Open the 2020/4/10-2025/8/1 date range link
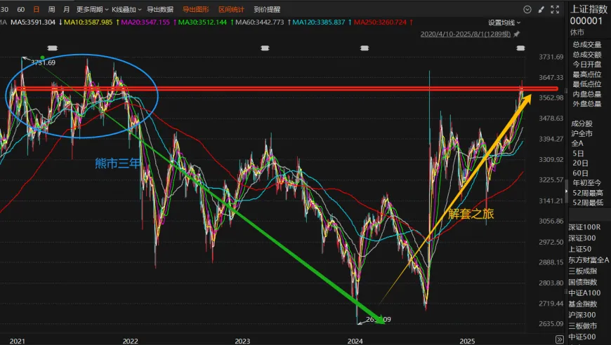Image resolution: width=611 pixels, height=345 pixels. [x=465, y=34]
